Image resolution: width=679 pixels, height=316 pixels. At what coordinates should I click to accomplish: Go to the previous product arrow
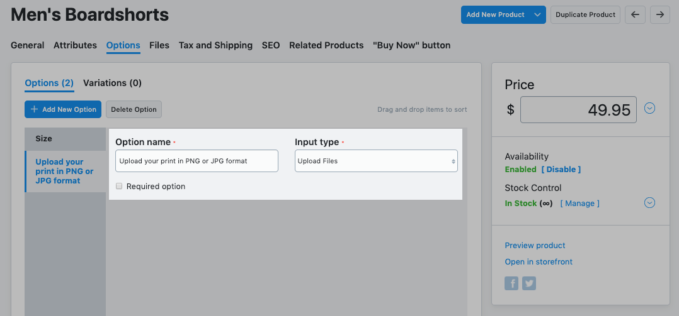(635, 14)
